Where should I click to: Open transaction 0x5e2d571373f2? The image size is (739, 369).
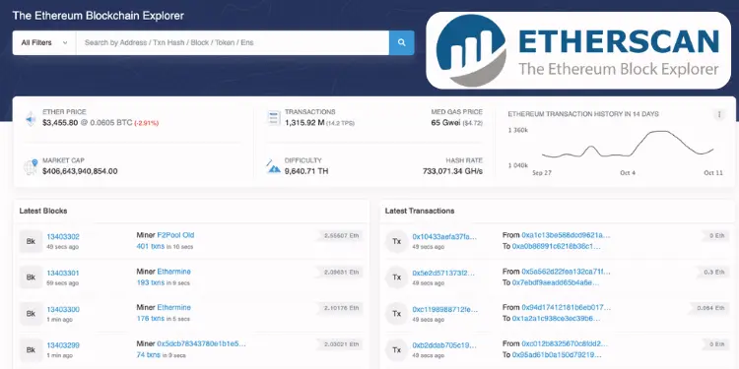coord(443,273)
